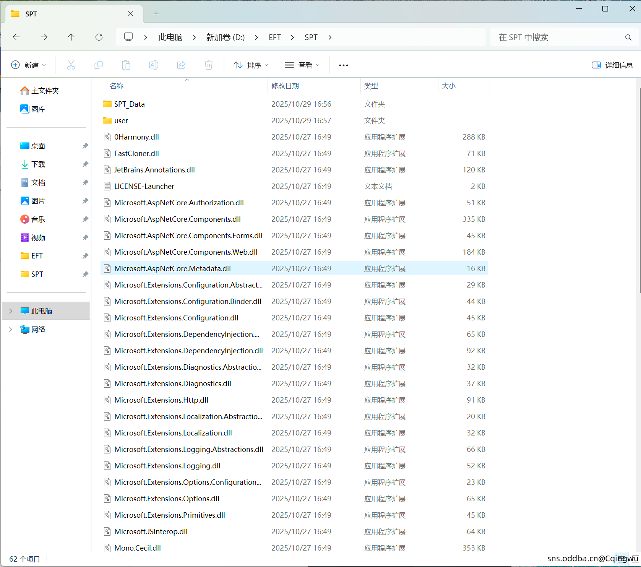Expand the 此电脑 tree node
The height and width of the screenshot is (567, 641).
[11, 311]
